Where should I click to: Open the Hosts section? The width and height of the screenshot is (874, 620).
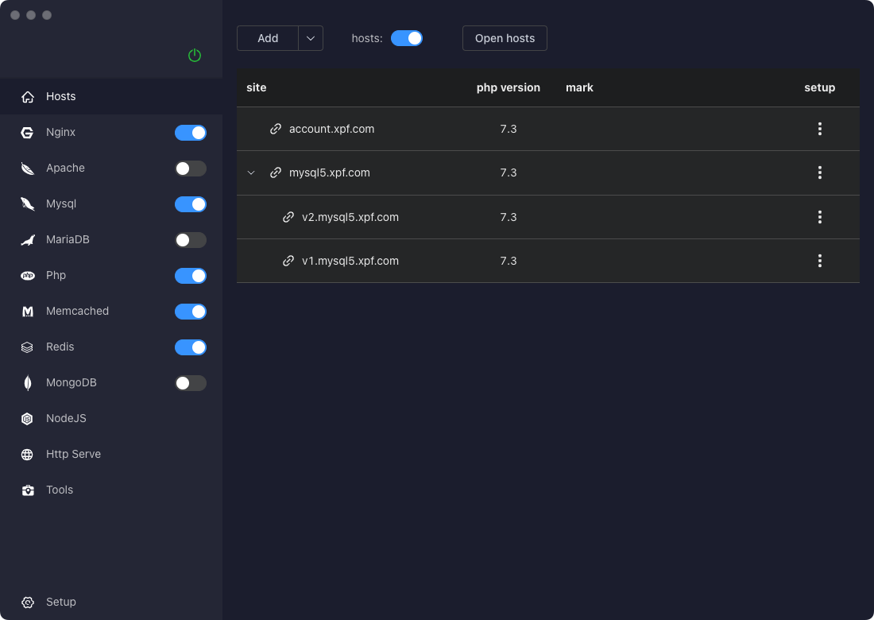[x=111, y=96]
